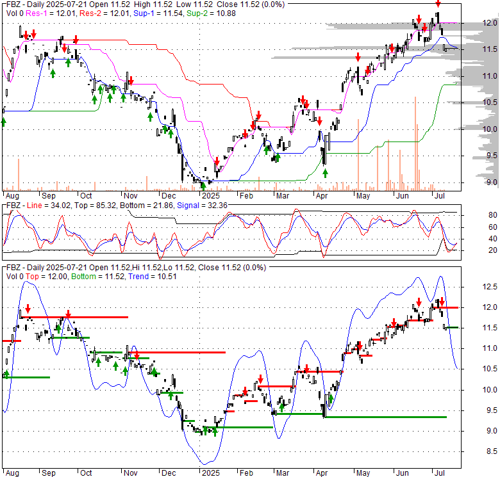Click the FBZ Daily title of lower trend chart
Viewport: 500px width, 477px height.
(136, 268)
